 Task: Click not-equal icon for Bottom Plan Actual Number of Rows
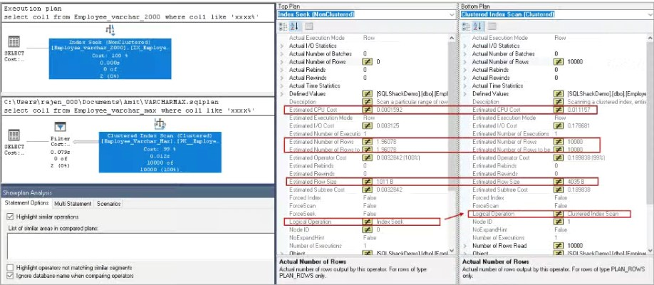pos(559,62)
